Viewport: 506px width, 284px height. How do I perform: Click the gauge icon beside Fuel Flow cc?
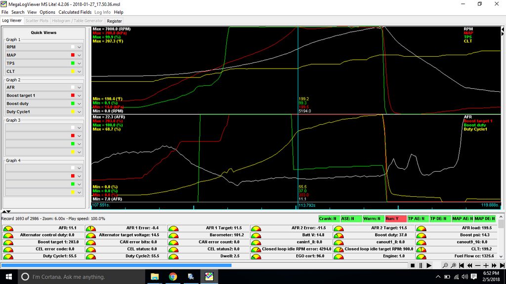421,256
